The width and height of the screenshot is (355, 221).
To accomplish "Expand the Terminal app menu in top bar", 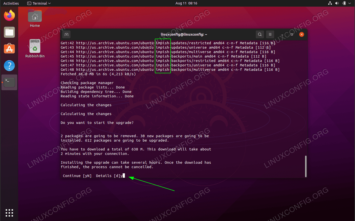I will pyautogui.click(x=39, y=3).
